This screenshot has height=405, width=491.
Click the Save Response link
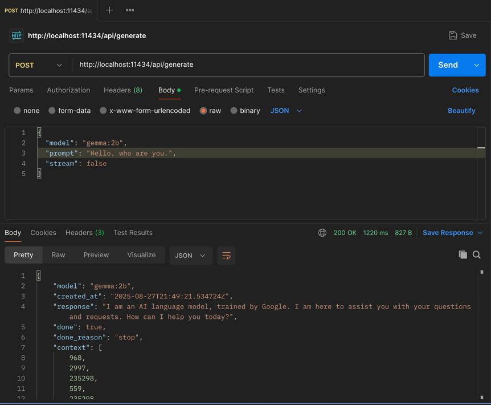pos(448,233)
